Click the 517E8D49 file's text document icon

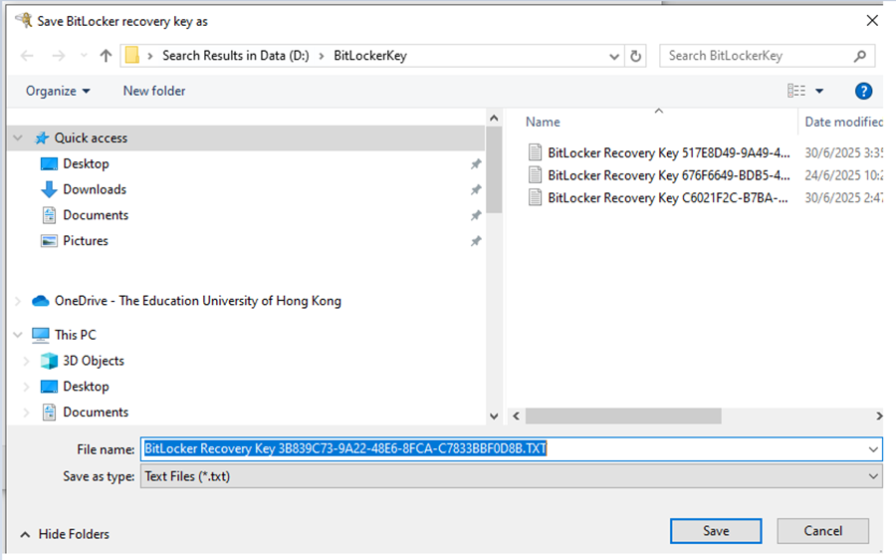pos(535,152)
